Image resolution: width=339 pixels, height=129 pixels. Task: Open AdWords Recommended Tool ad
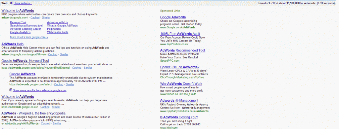click(182, 50)
